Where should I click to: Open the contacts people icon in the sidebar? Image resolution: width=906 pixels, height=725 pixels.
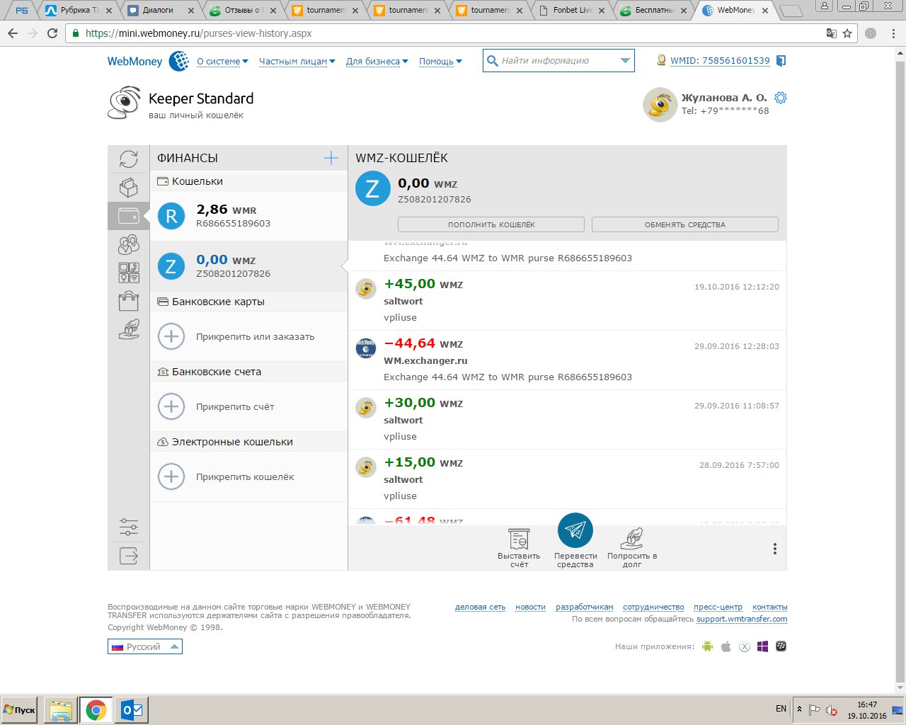coord(128,244)
